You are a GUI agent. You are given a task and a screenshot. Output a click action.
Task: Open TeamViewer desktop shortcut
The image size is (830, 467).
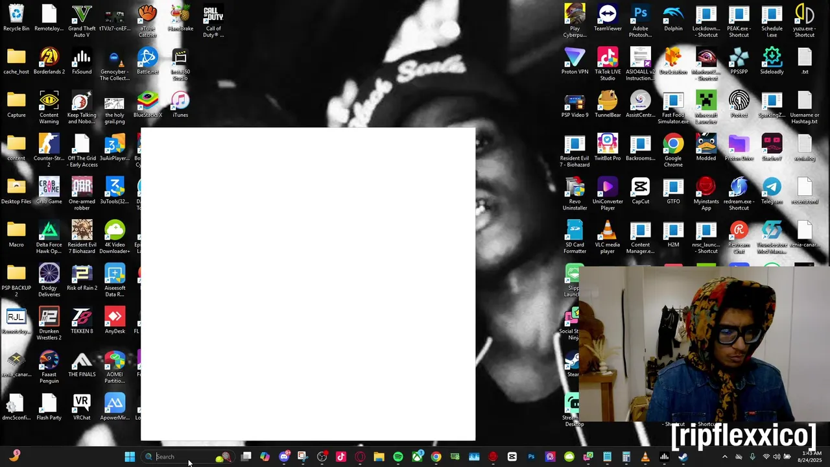point(608,18)
